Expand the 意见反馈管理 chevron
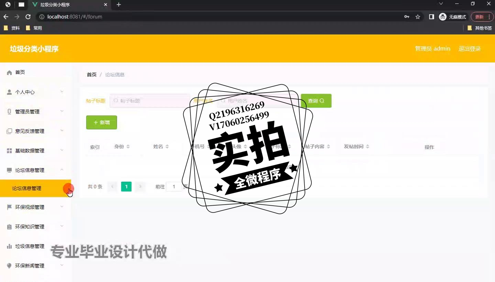Image resolution: width=495 pixels, height=282 pixels. click(62, 131)
